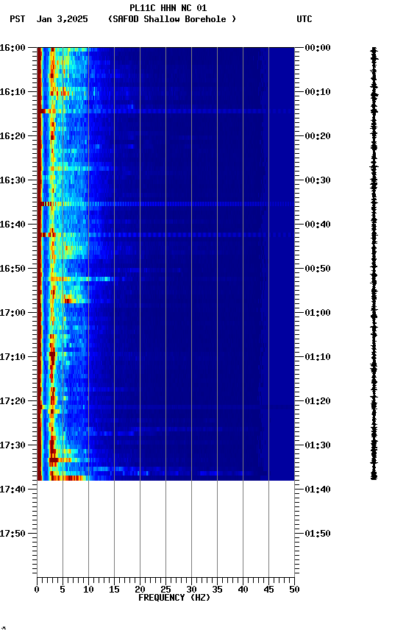The width and height of the screenshot is (406, 636).
Task: Click the 17:40 PST time label
Action: pos(13,490)
